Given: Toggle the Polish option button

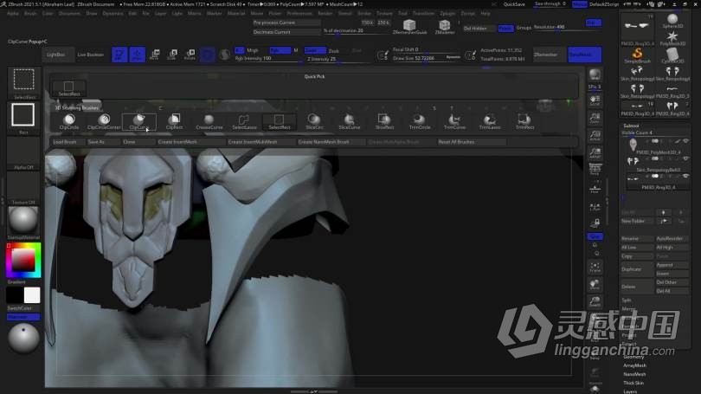Looking at the screenshot, I should click(505, 29).
